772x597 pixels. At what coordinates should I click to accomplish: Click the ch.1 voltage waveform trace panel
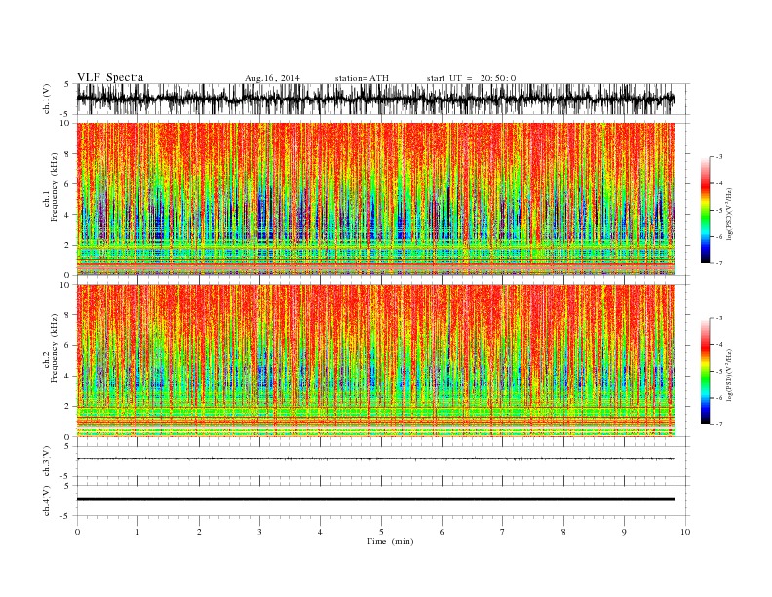click(382, 99)
